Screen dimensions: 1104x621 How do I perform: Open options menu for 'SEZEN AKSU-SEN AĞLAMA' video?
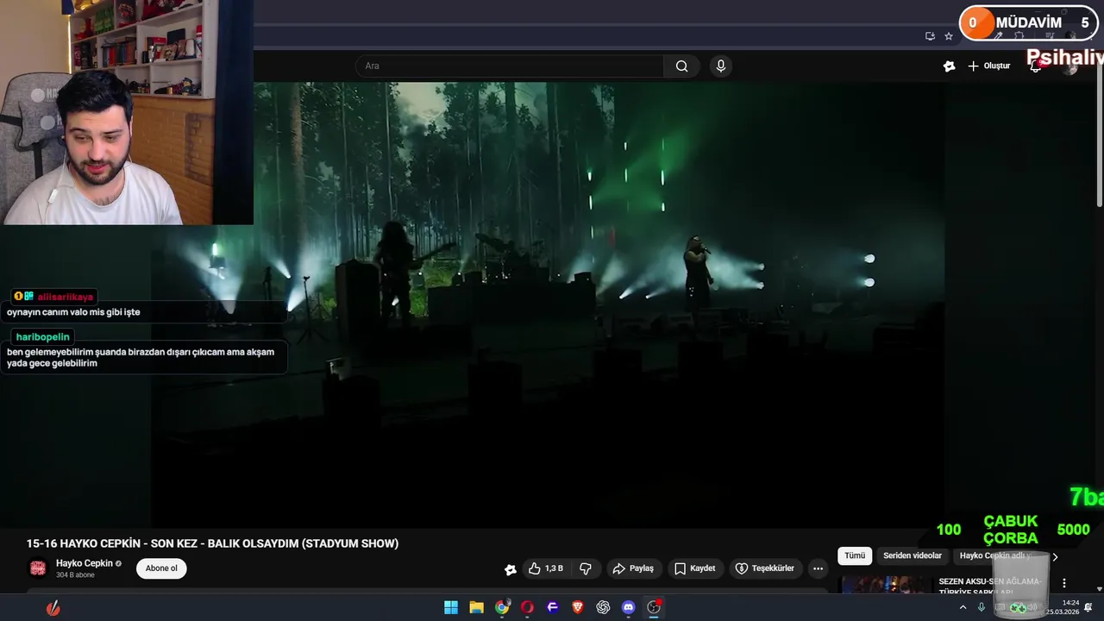pos(1064,583)
